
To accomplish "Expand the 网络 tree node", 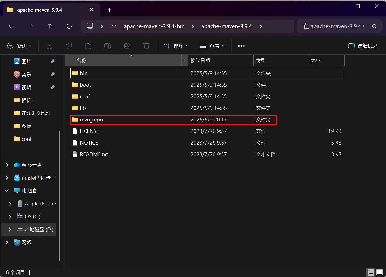I will click(x=7, y=242).
